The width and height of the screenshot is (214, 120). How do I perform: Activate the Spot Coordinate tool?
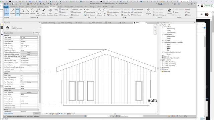pyautogui.click(x=50, y=12)
